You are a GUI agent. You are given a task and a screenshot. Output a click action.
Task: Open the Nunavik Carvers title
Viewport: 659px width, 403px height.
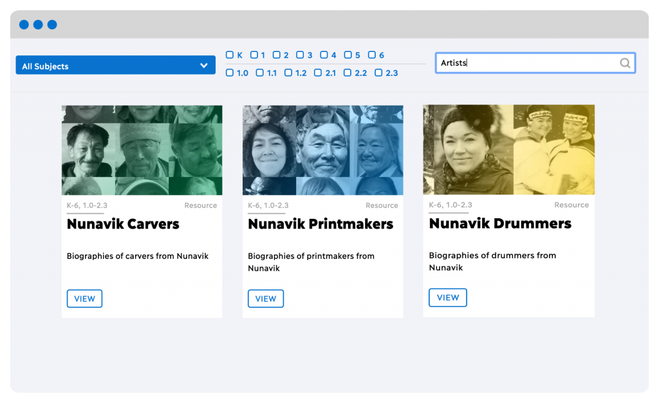click(x=123, y=224)
